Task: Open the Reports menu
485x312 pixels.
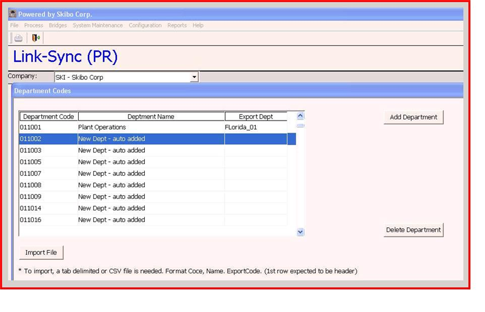Action: pos(177,25)
